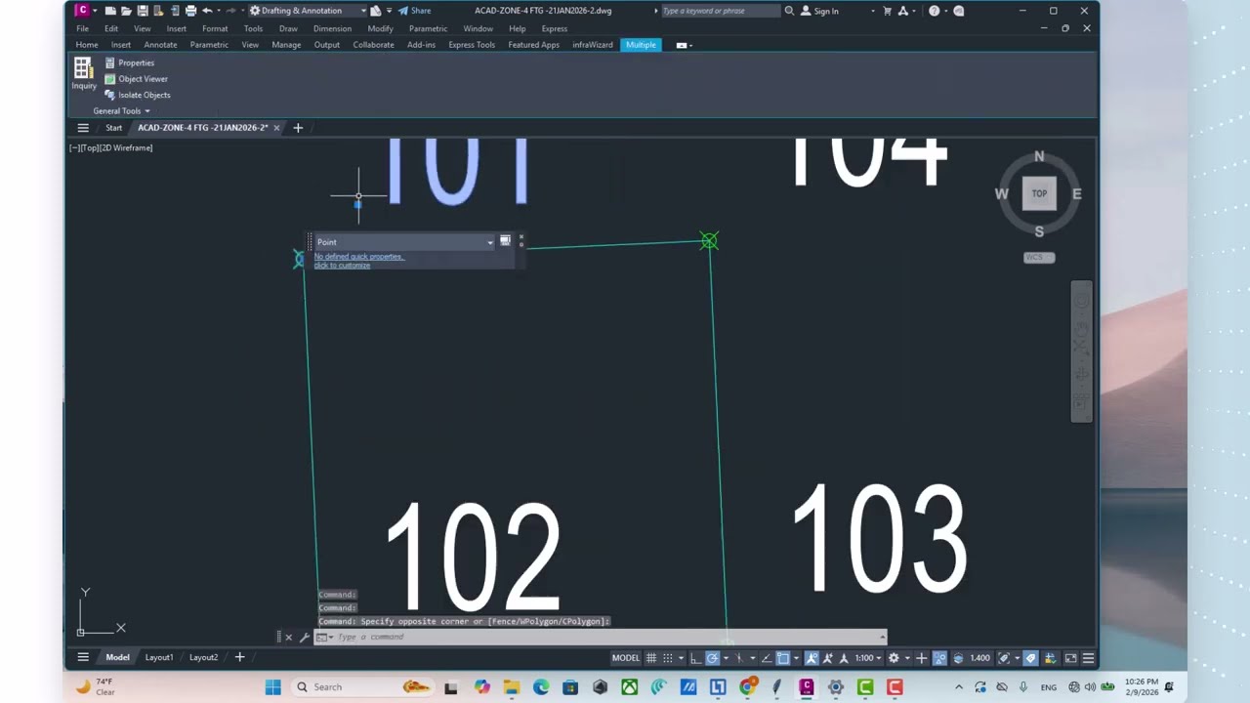Image resolution: width=1250 pixels, height=703 pixels.
Task: Open the status bar customization menu
Action: [1088, 658]
